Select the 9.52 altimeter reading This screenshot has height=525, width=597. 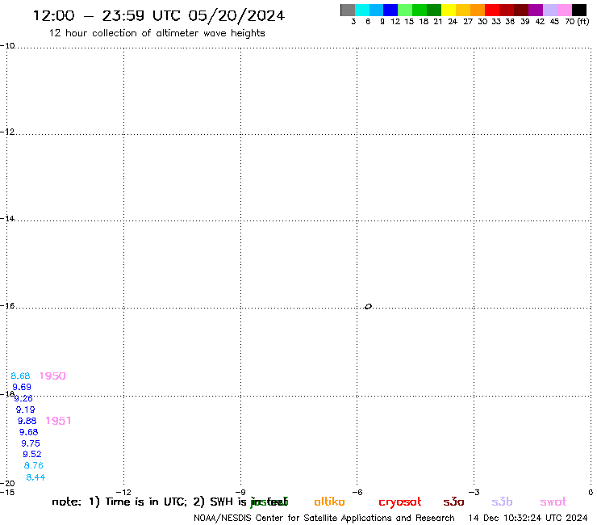click(x=32, y=454)
